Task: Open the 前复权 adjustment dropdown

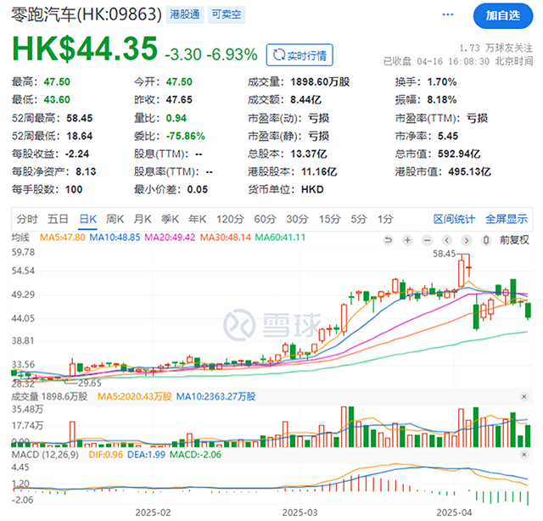Action: [514, 240]
